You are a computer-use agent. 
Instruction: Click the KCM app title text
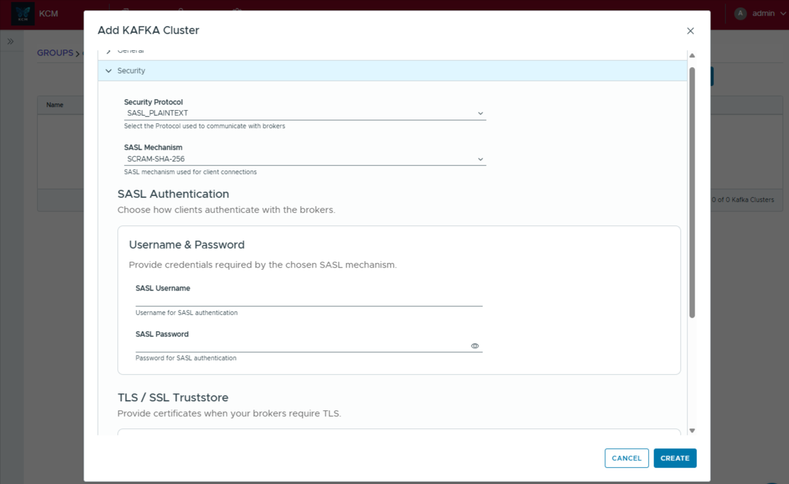click(x=48, y=13)
